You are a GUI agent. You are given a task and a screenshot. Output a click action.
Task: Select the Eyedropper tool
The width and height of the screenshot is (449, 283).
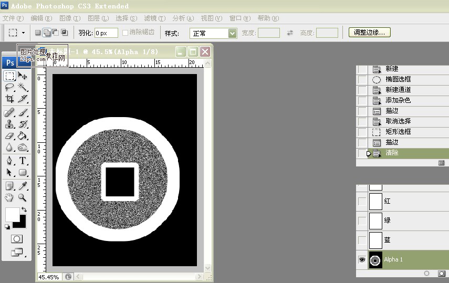[x=23, y=186]
